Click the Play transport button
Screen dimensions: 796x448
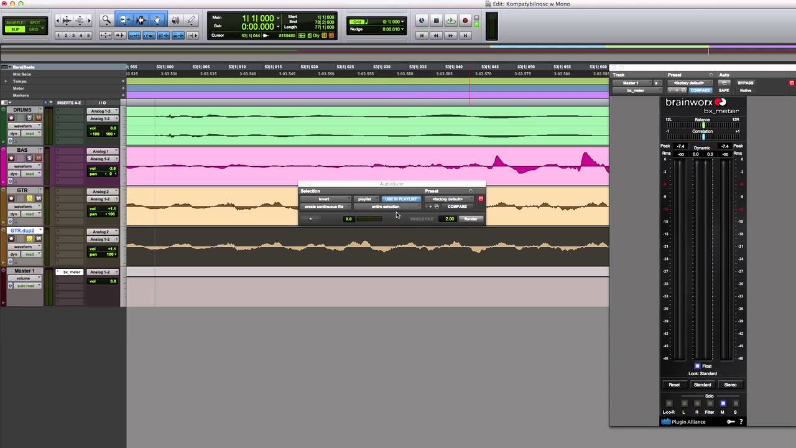[x=451, y=21]
